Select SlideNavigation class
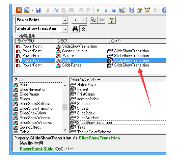This screenshot has width=191, height=160. [x=37, y=89]
